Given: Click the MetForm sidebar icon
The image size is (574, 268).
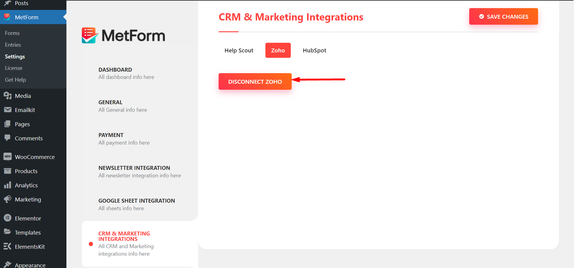Looking at the screenshot, I should 8,17.
